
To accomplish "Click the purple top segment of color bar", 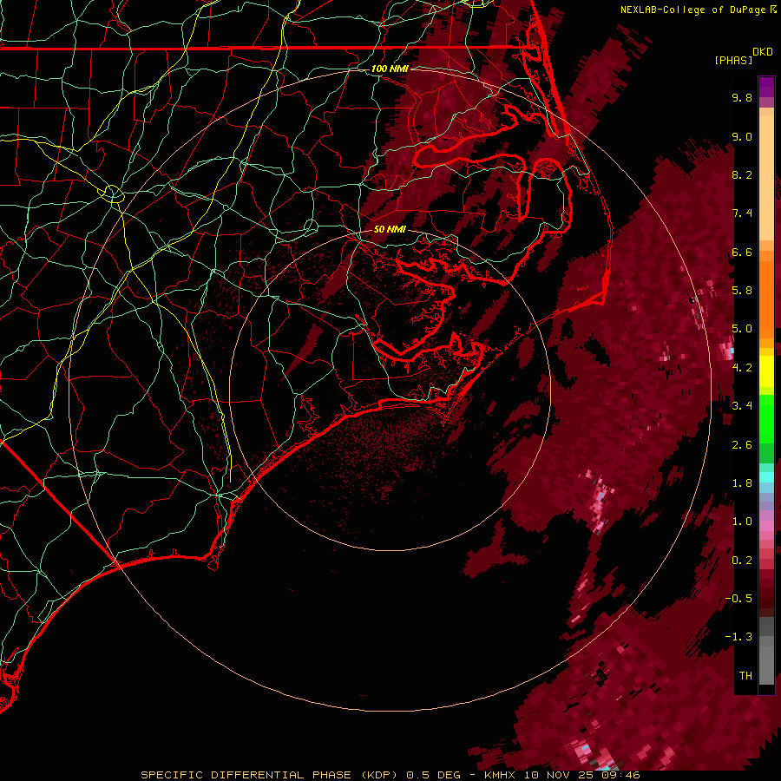I will tap(766, 87).
